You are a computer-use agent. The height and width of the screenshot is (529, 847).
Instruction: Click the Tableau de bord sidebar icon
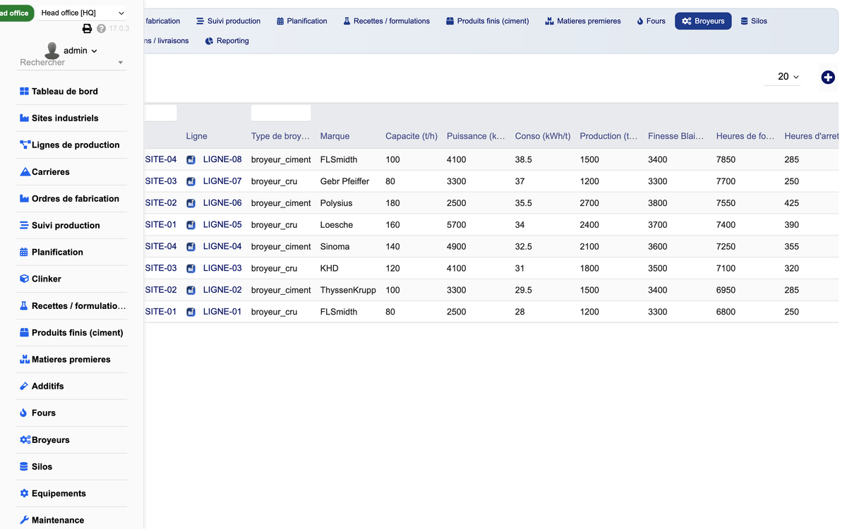(24, 92)
